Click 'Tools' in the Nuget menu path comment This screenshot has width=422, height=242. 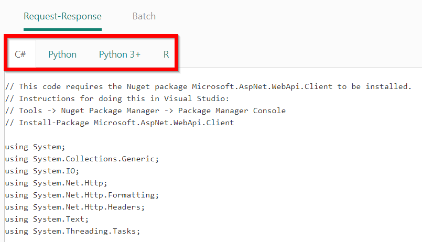pos(30,111)
